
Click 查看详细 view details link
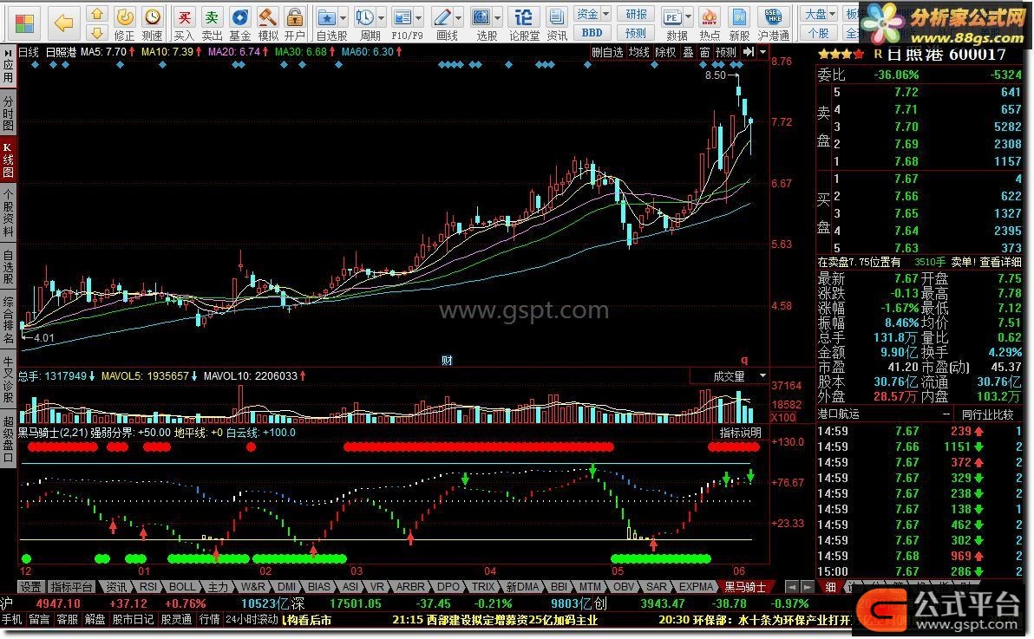[x=1000, y=262]
